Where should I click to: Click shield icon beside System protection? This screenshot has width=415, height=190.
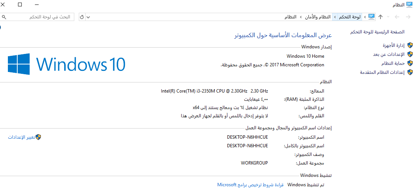pyautogui.click(x=410, y=63)
